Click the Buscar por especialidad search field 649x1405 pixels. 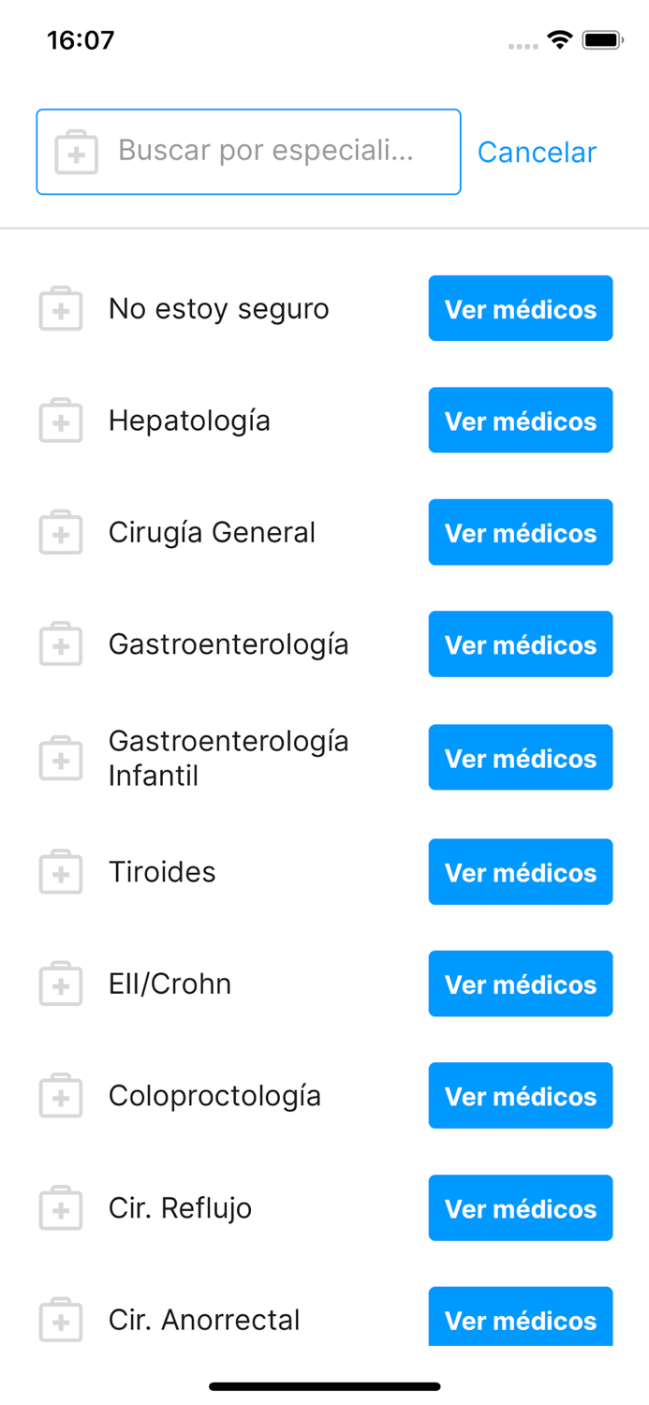(248, 151)
